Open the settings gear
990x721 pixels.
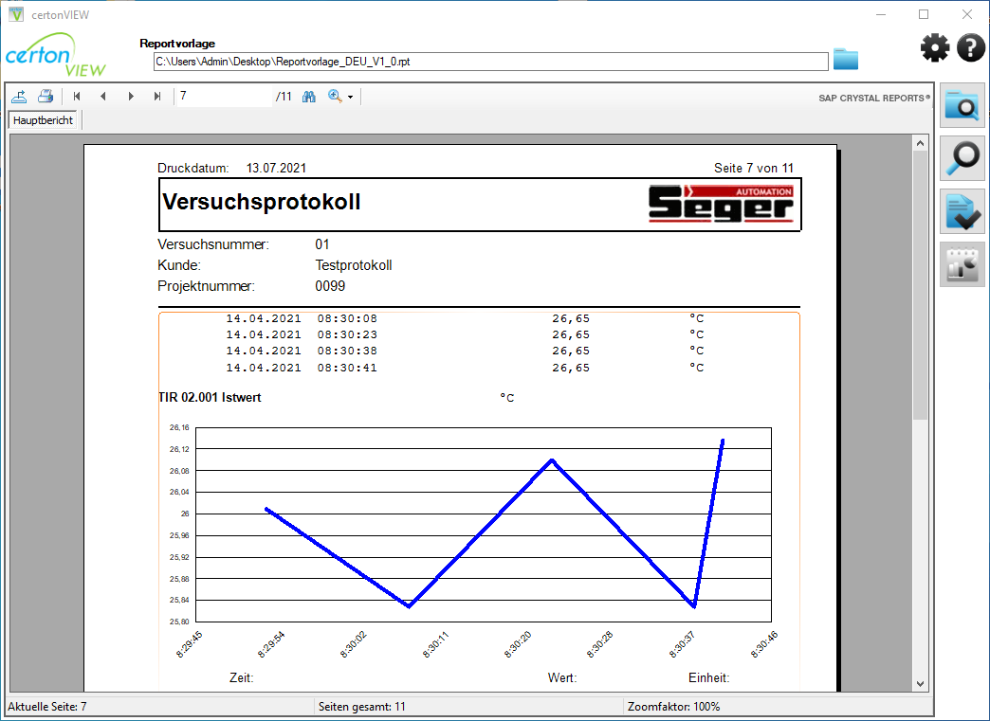[934, 47]
